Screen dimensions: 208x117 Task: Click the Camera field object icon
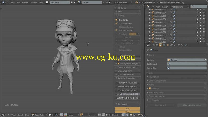169,60
